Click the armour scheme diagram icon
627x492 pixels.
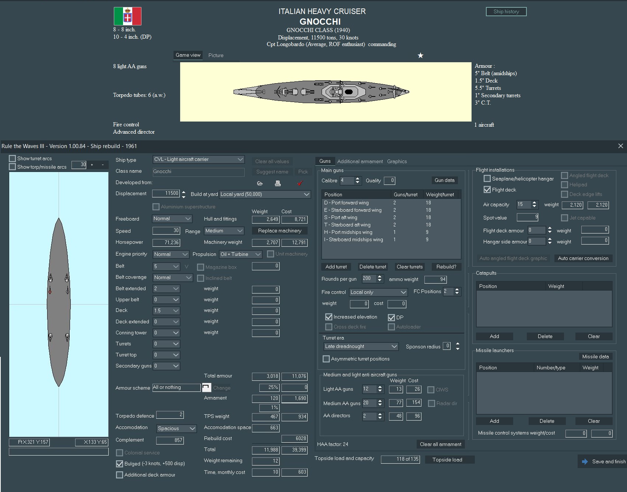click(207, 388)
